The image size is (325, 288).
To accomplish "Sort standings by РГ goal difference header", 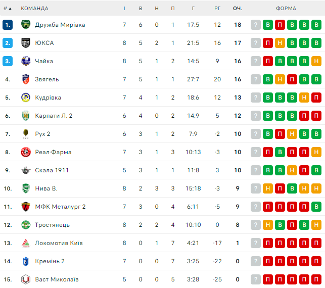I will point(217,9).
